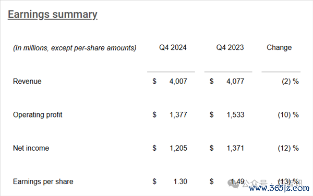Click the (10) % change cell
Screen dimensions: 313x196
click(288, 115)
